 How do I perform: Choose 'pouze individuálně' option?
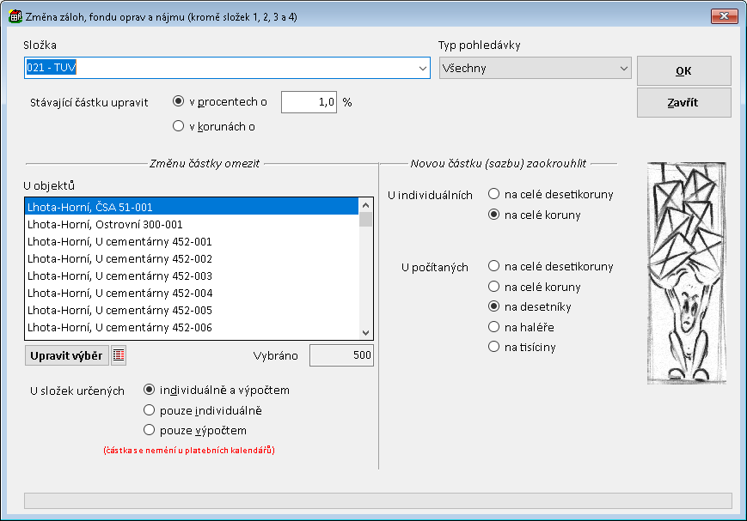[x=150, y=410]
